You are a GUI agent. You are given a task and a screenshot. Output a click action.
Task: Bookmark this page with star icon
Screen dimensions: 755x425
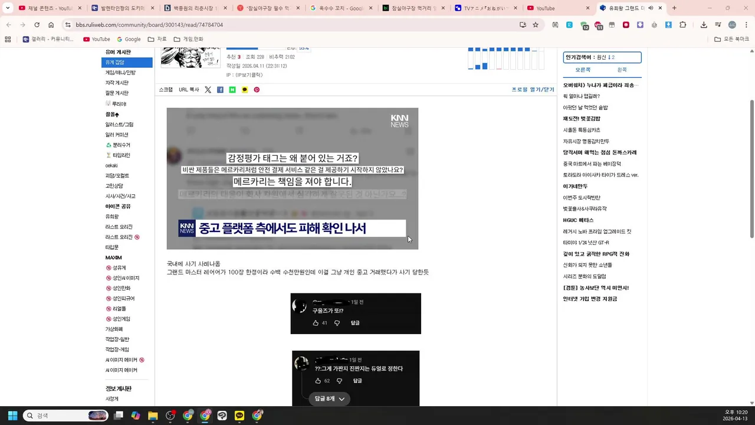tap(536, 25)
